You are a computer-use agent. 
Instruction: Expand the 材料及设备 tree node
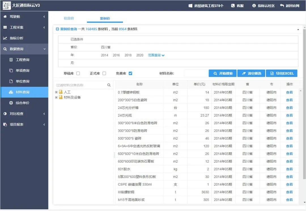coord(56,97)
